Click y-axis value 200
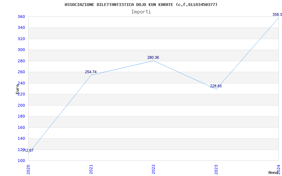 (21, 105)
